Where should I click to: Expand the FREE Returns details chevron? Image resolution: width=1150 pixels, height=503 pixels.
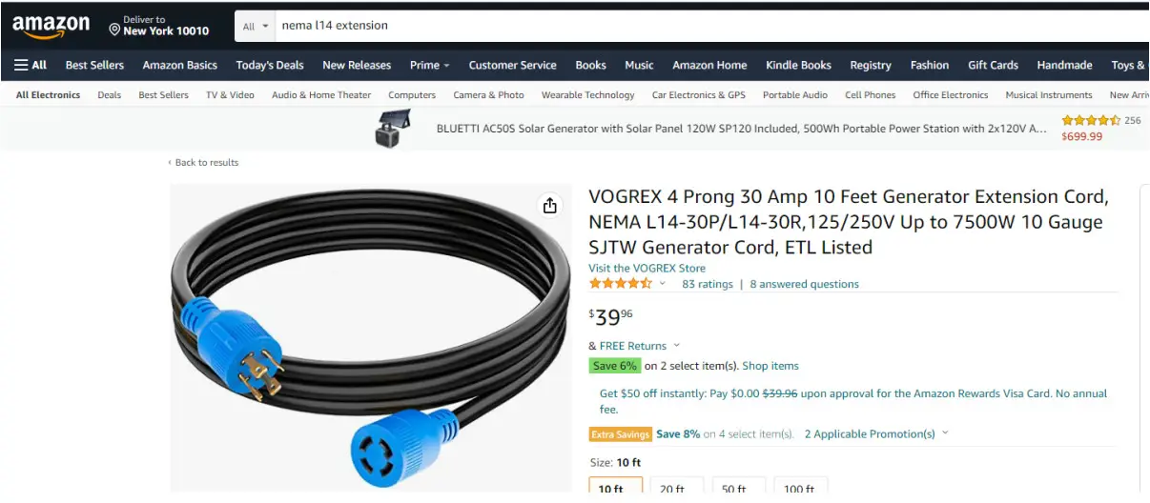tap(677, 345)
